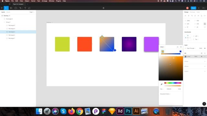Open the Left horizontal constraint dropdown

(x=197, y=36)
